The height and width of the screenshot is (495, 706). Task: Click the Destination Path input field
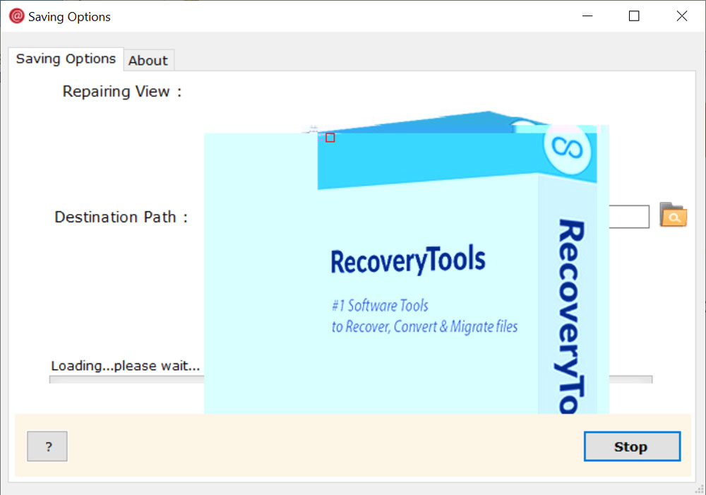tap(629, 217)
